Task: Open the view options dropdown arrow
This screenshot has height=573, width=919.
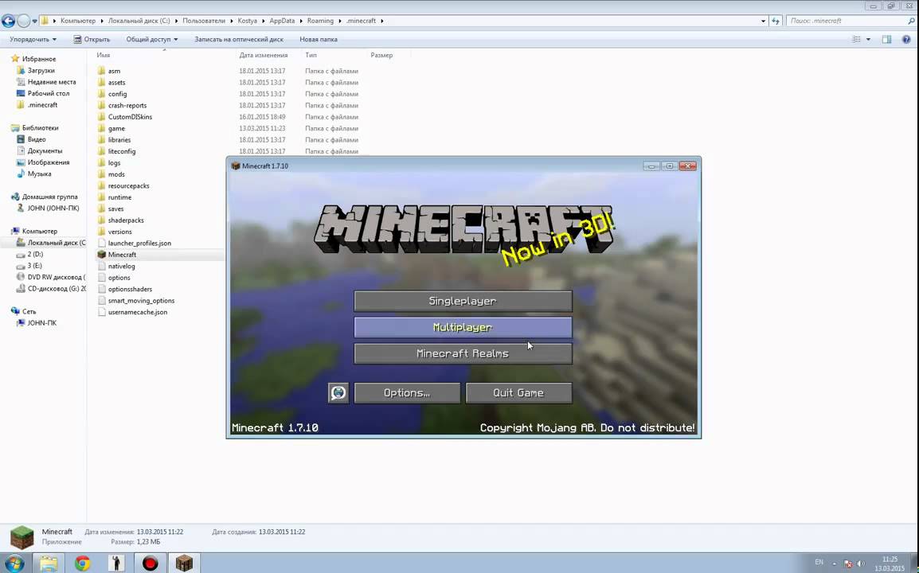Action: coord(868,39)
